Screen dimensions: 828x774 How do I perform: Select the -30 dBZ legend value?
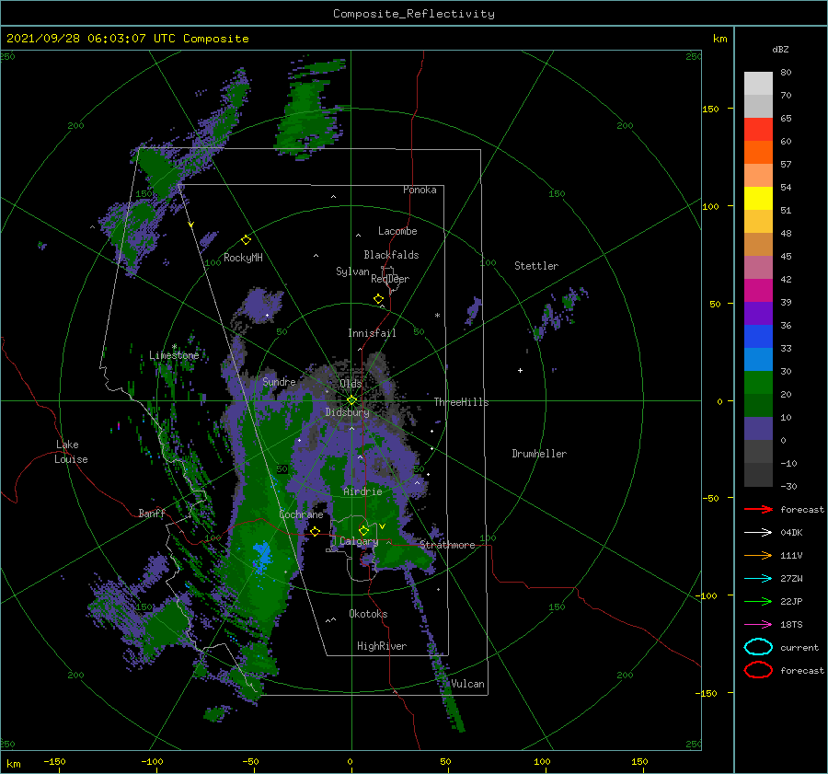788,486
